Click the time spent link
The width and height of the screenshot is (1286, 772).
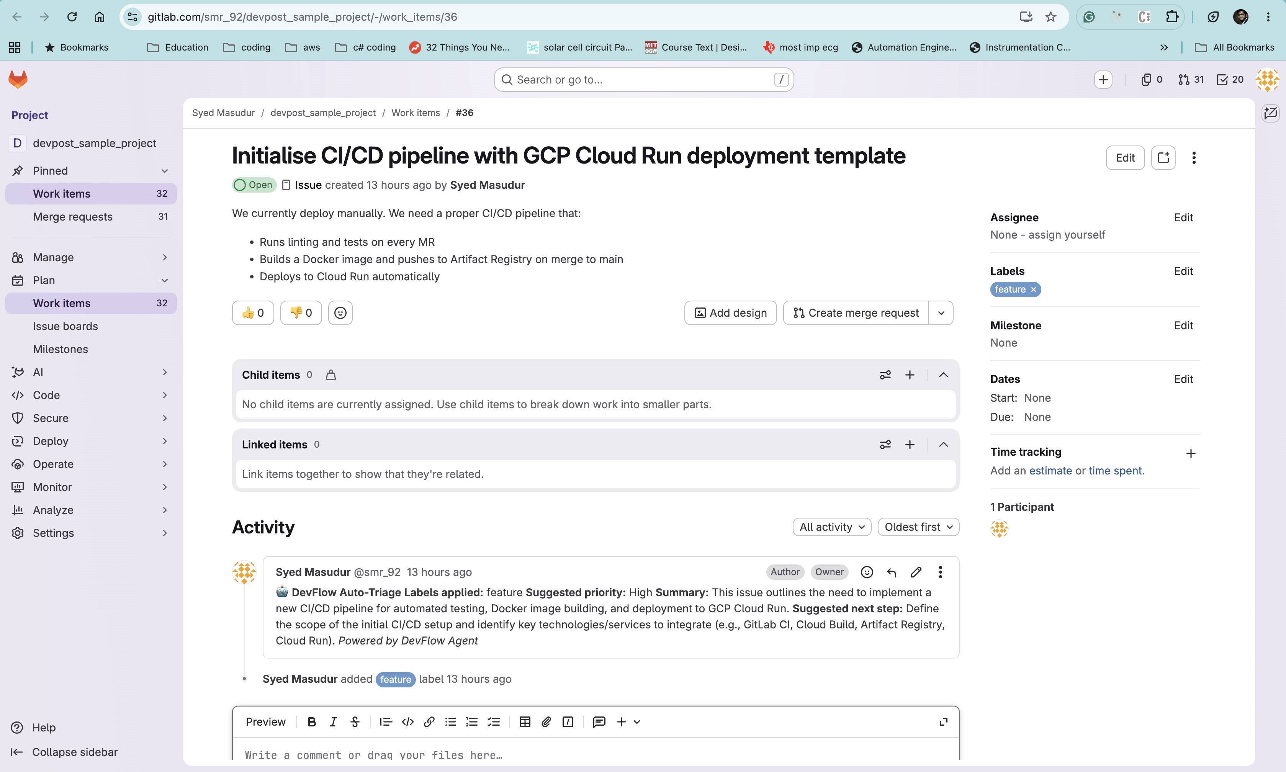click(x=1115, y=471)
